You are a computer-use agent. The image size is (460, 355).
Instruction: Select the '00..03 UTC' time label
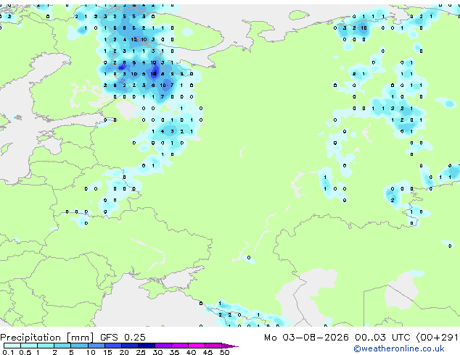click(382, 338)
